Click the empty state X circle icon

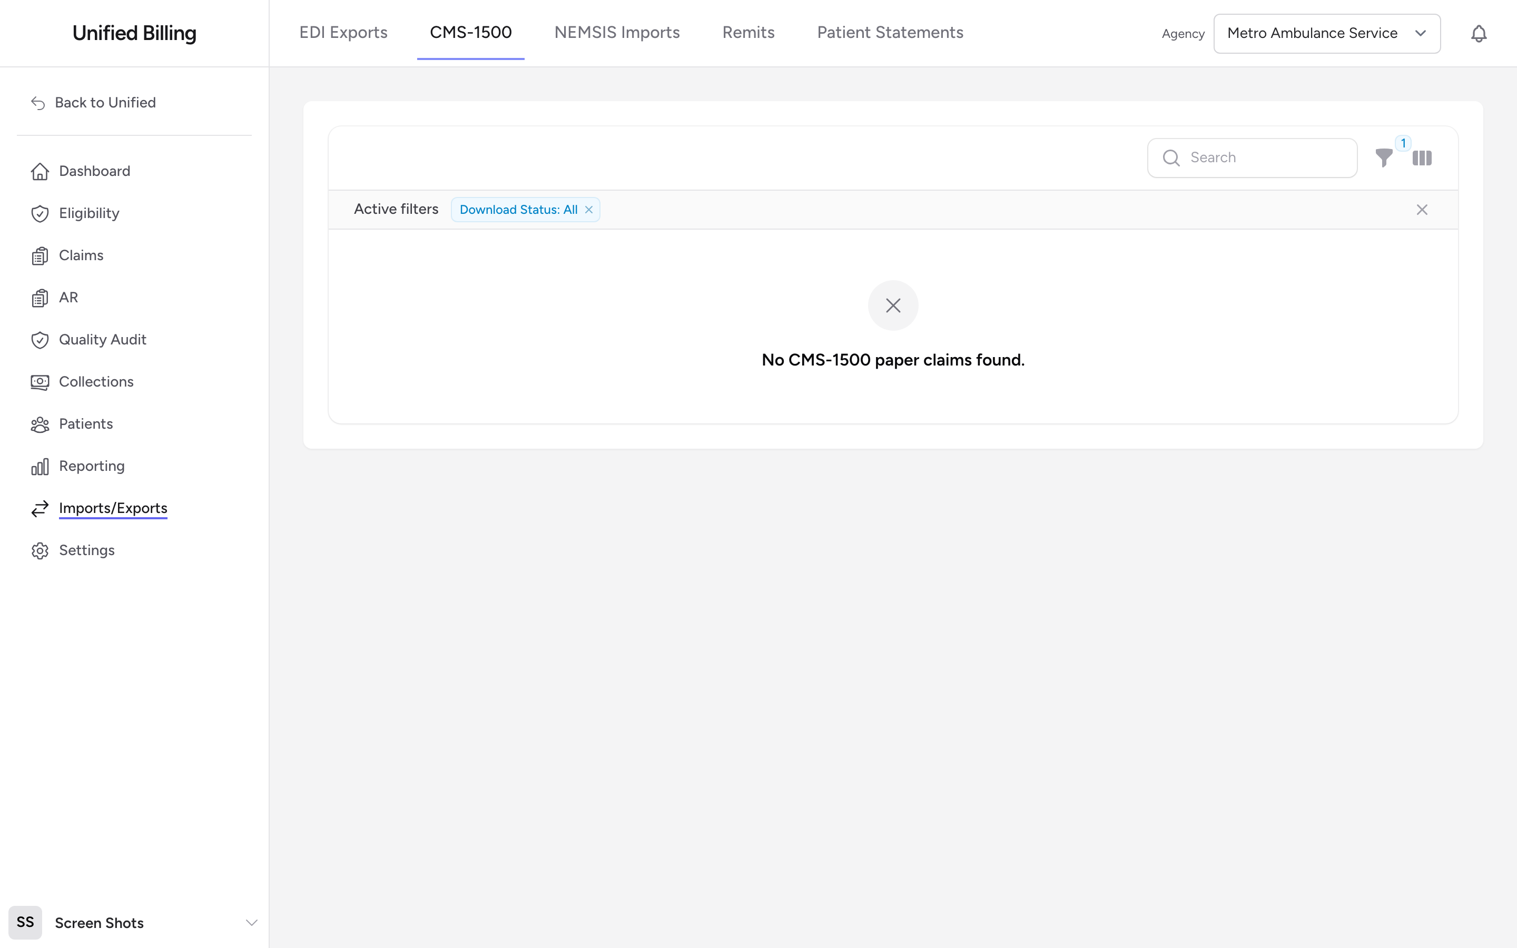(x=893, y=305)
